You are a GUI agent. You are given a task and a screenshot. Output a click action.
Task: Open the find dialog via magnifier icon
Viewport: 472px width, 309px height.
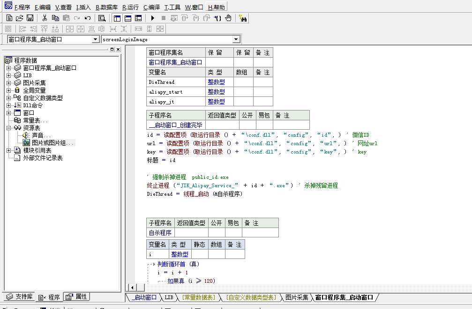[x=102, y=18]
